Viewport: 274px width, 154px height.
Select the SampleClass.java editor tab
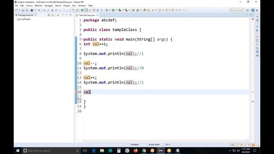pos(87,15)
